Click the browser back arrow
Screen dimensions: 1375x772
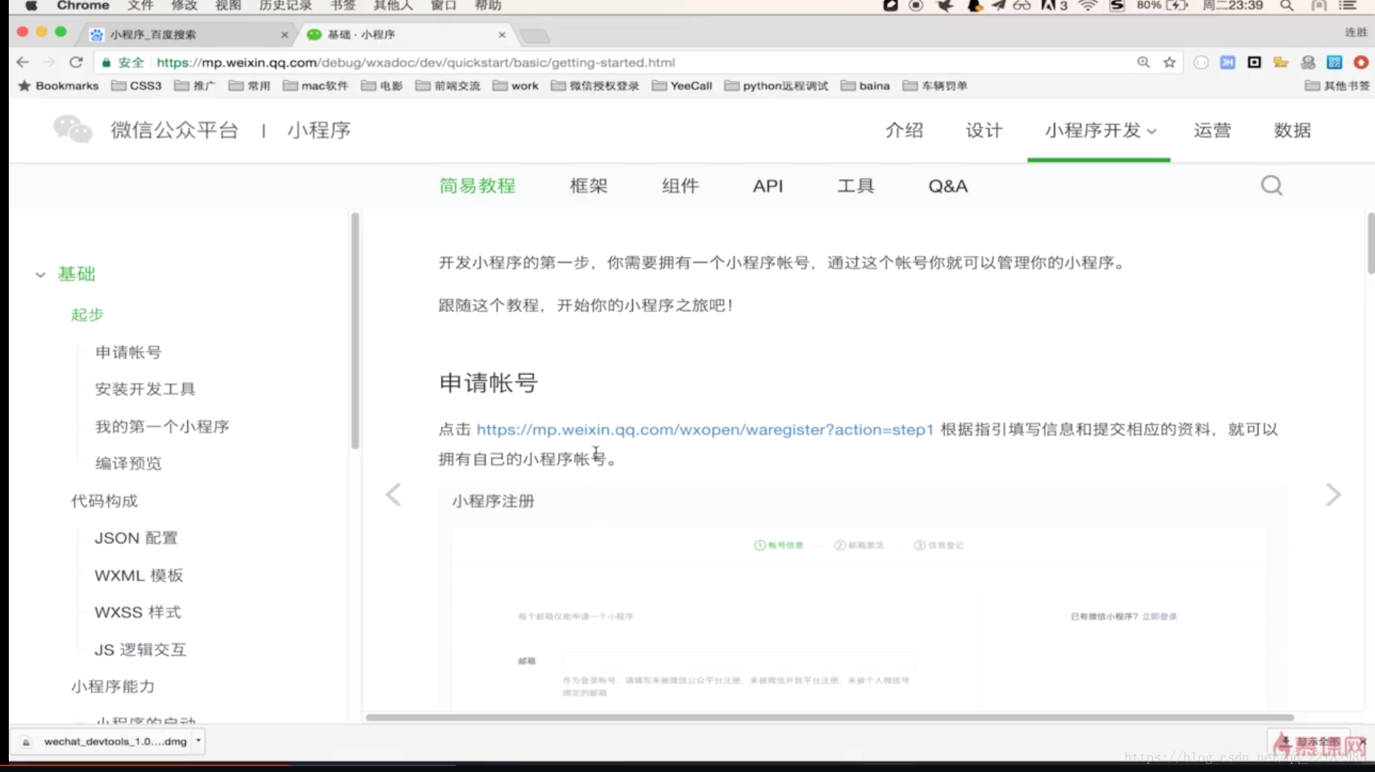(x=23, y=62)
